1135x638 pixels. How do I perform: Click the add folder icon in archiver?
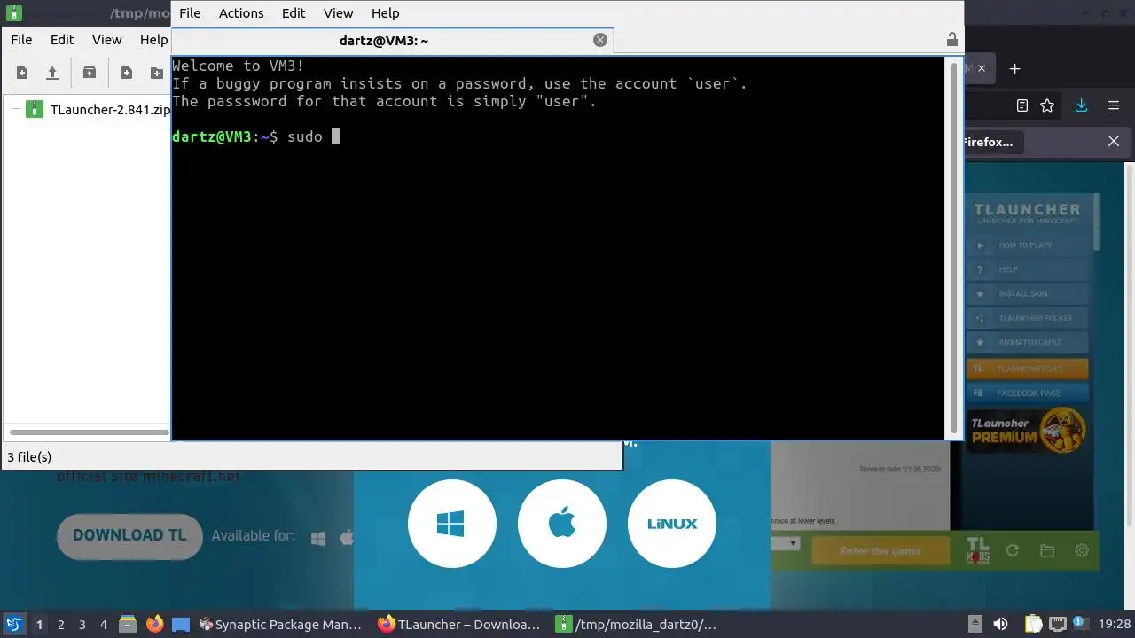click(157, 73)
